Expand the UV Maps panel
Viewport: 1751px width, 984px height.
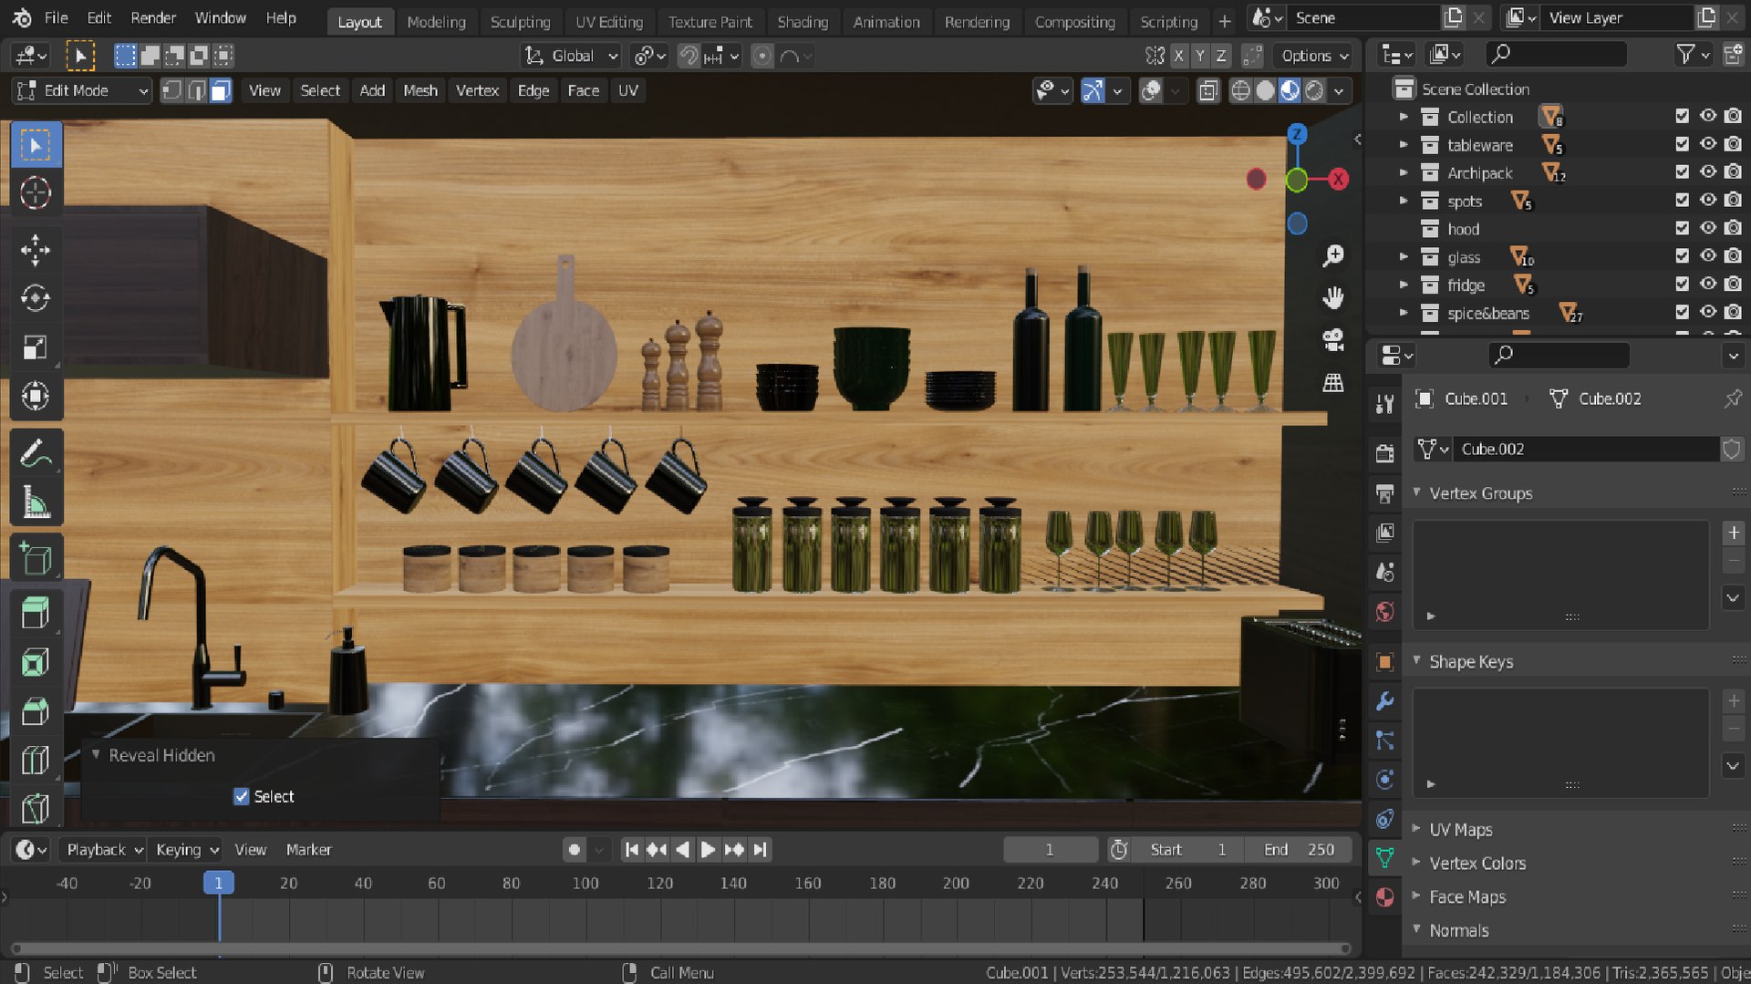tap(1460, 829)
